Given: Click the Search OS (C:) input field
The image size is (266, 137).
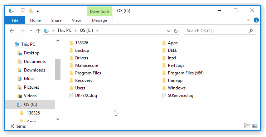Looking at the screenshot, I should pyautogui.click(x=220, y=31).
